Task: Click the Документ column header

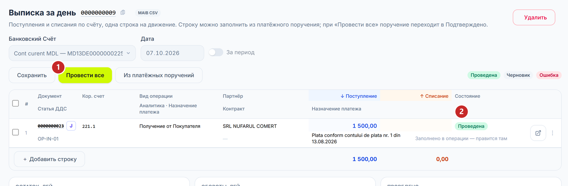Action: (50, 96)
